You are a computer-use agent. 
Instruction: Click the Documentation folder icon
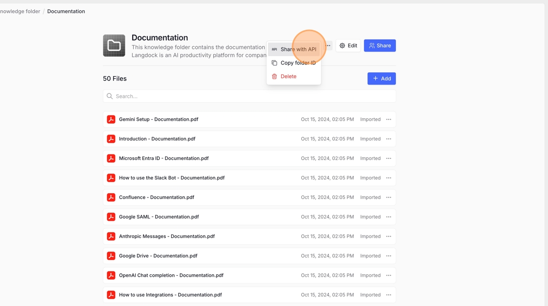pyautogui.click(x=114, y=45)
